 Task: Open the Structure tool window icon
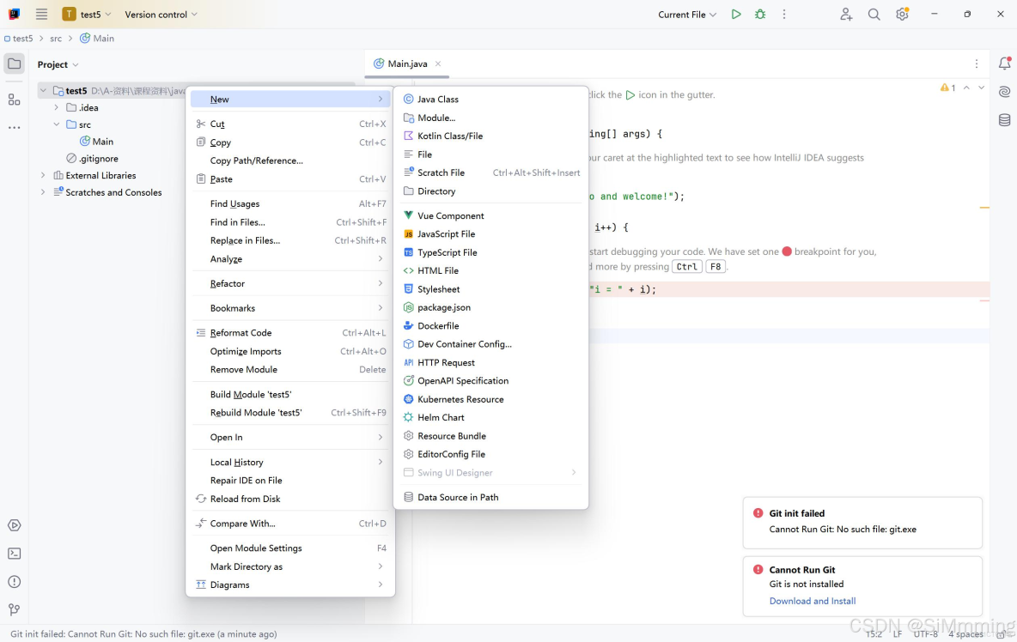(14, 100)
